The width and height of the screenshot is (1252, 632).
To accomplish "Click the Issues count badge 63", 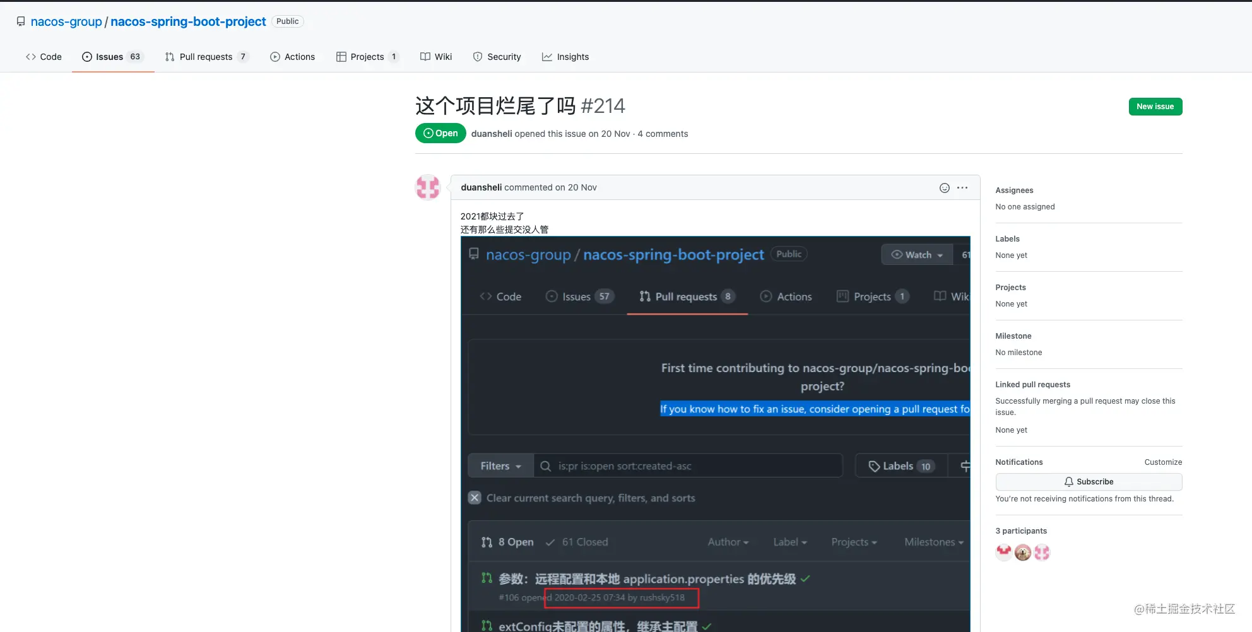I will click(135, 57).
